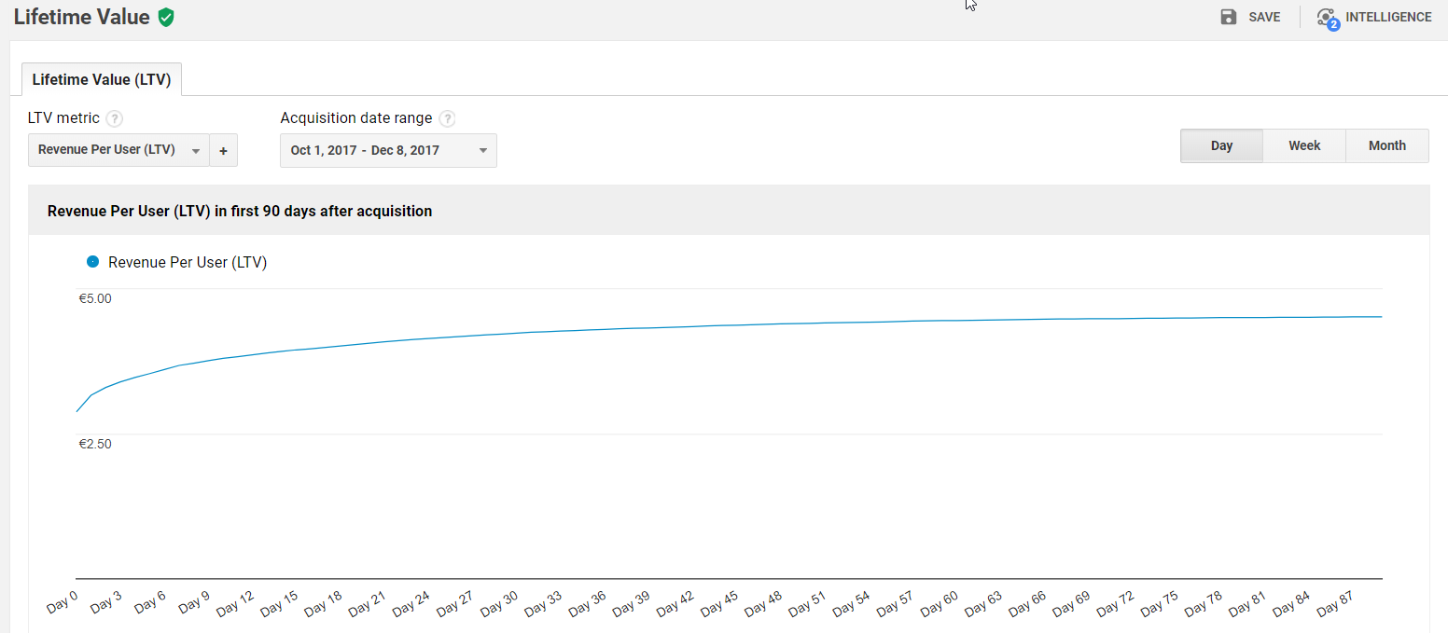
Task: Switch chart granularity to Day
Action: (x=1221, y=145)
